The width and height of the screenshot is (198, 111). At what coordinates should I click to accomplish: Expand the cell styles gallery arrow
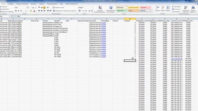153,11
